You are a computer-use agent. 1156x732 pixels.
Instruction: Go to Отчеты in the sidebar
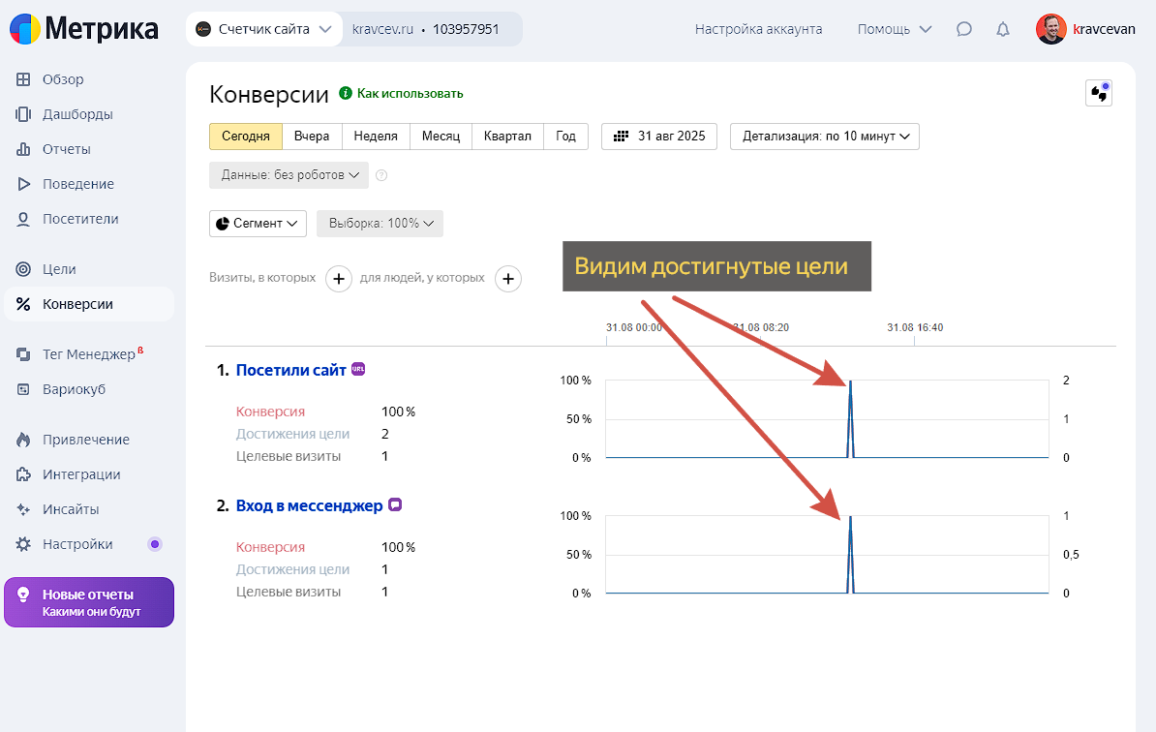(x=66, y=149)
